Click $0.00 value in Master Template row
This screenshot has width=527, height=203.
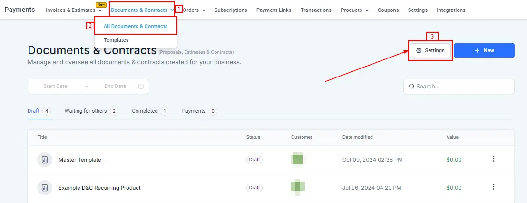coord(454,160)
